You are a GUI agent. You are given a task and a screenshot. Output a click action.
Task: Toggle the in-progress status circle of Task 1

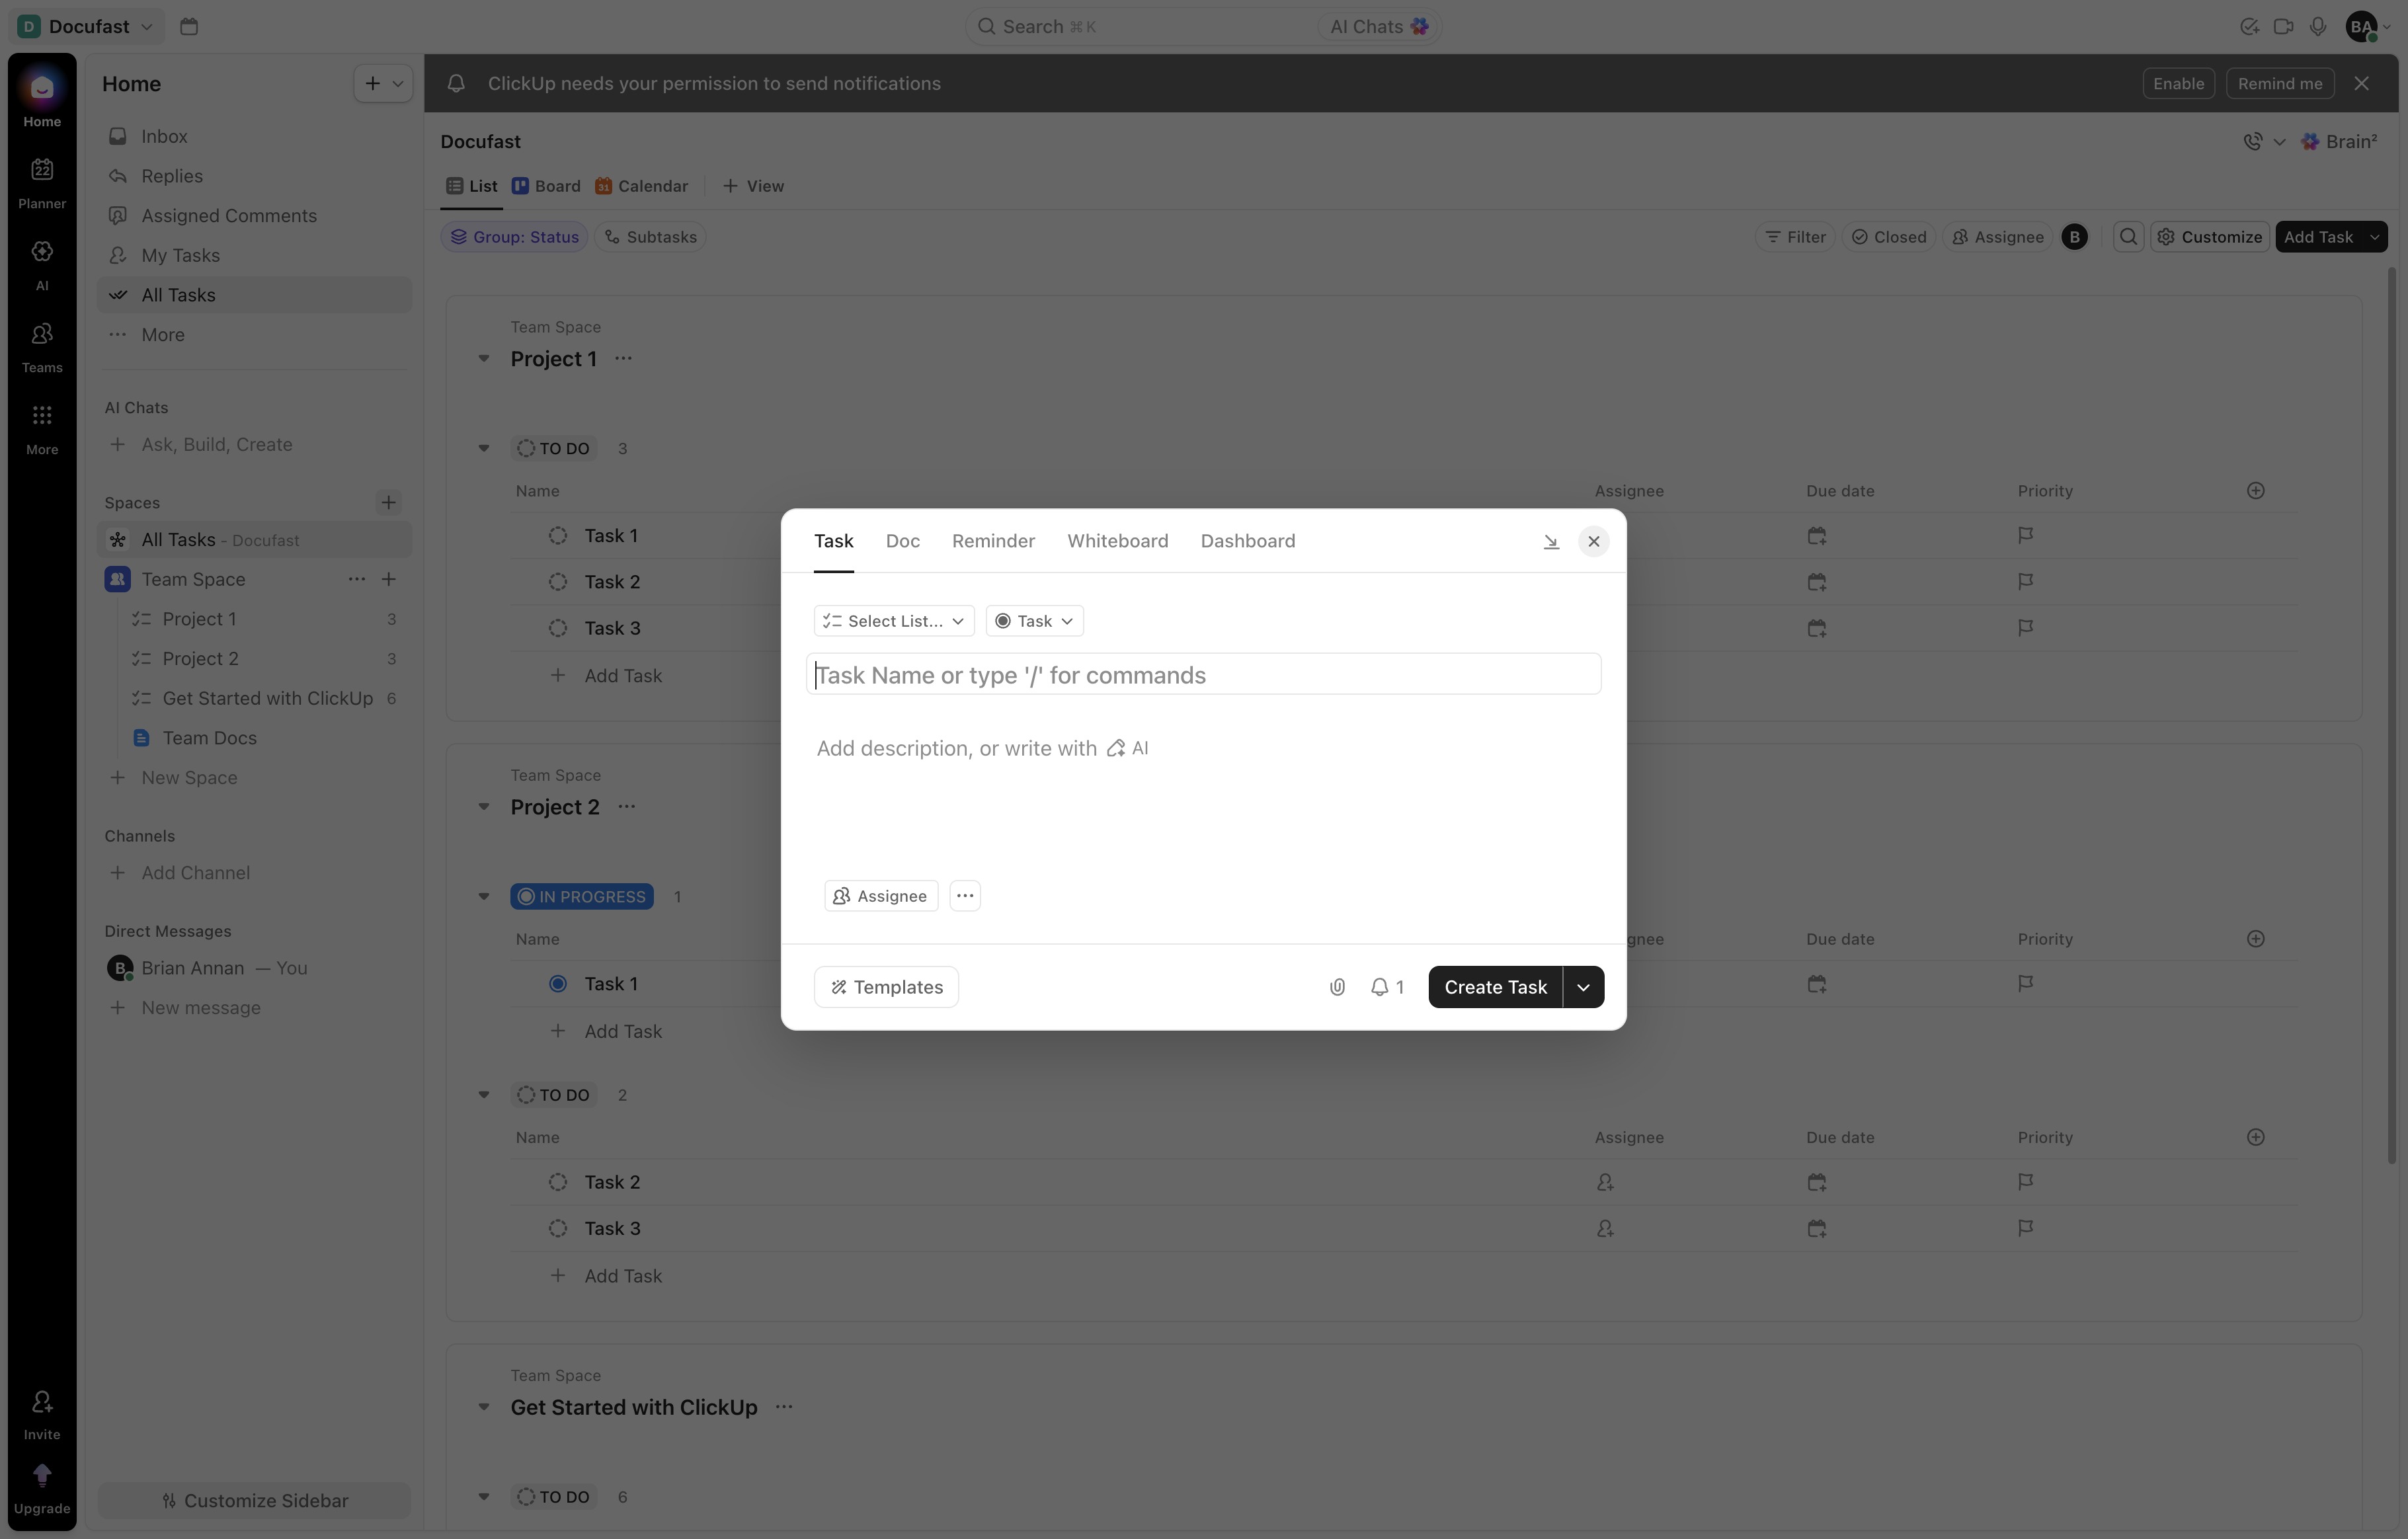coord(558,984)
